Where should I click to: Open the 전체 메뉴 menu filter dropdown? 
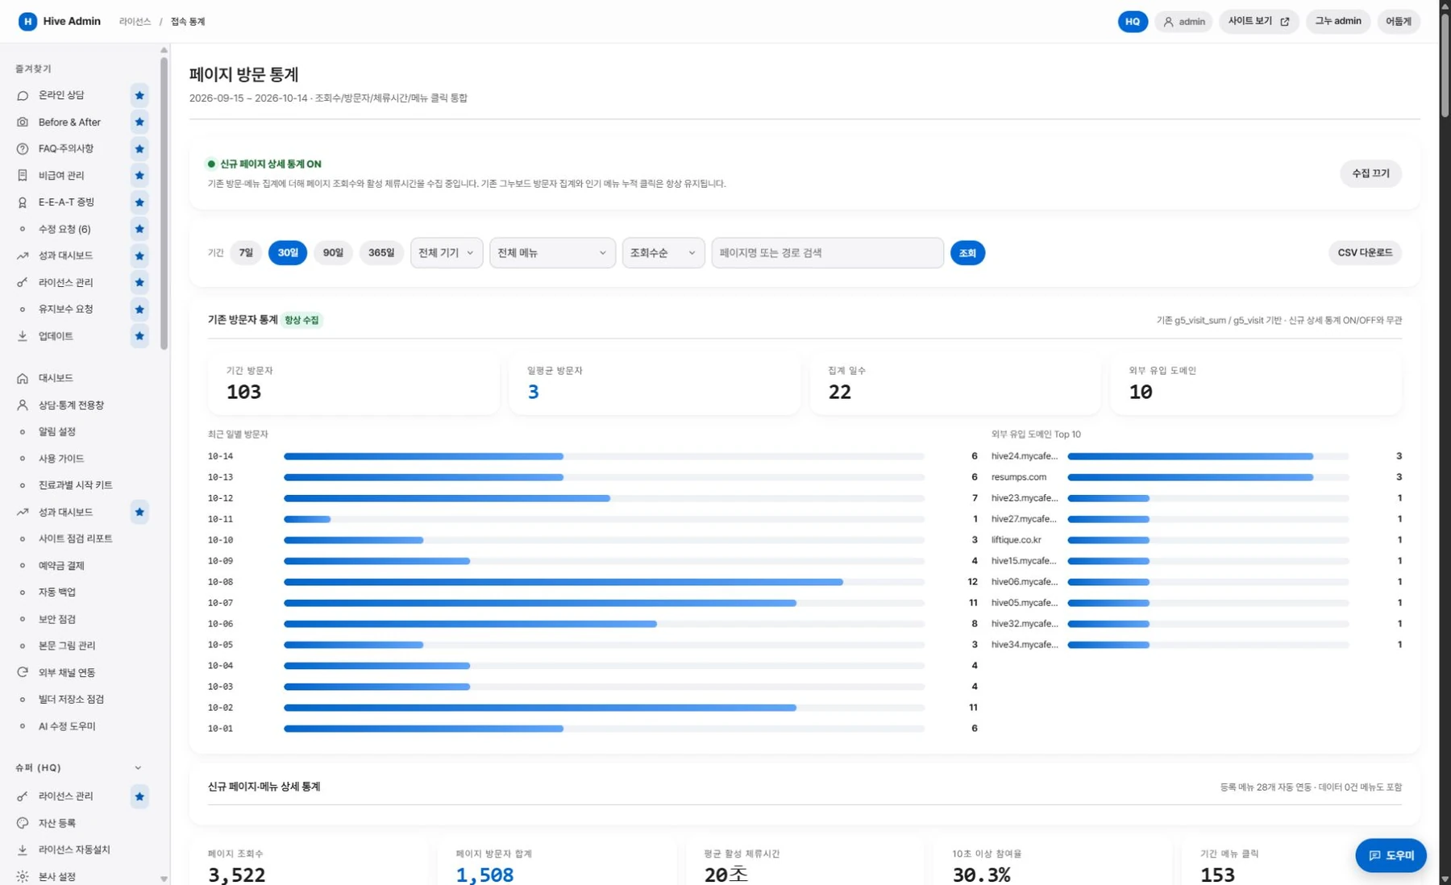(552, 253)
